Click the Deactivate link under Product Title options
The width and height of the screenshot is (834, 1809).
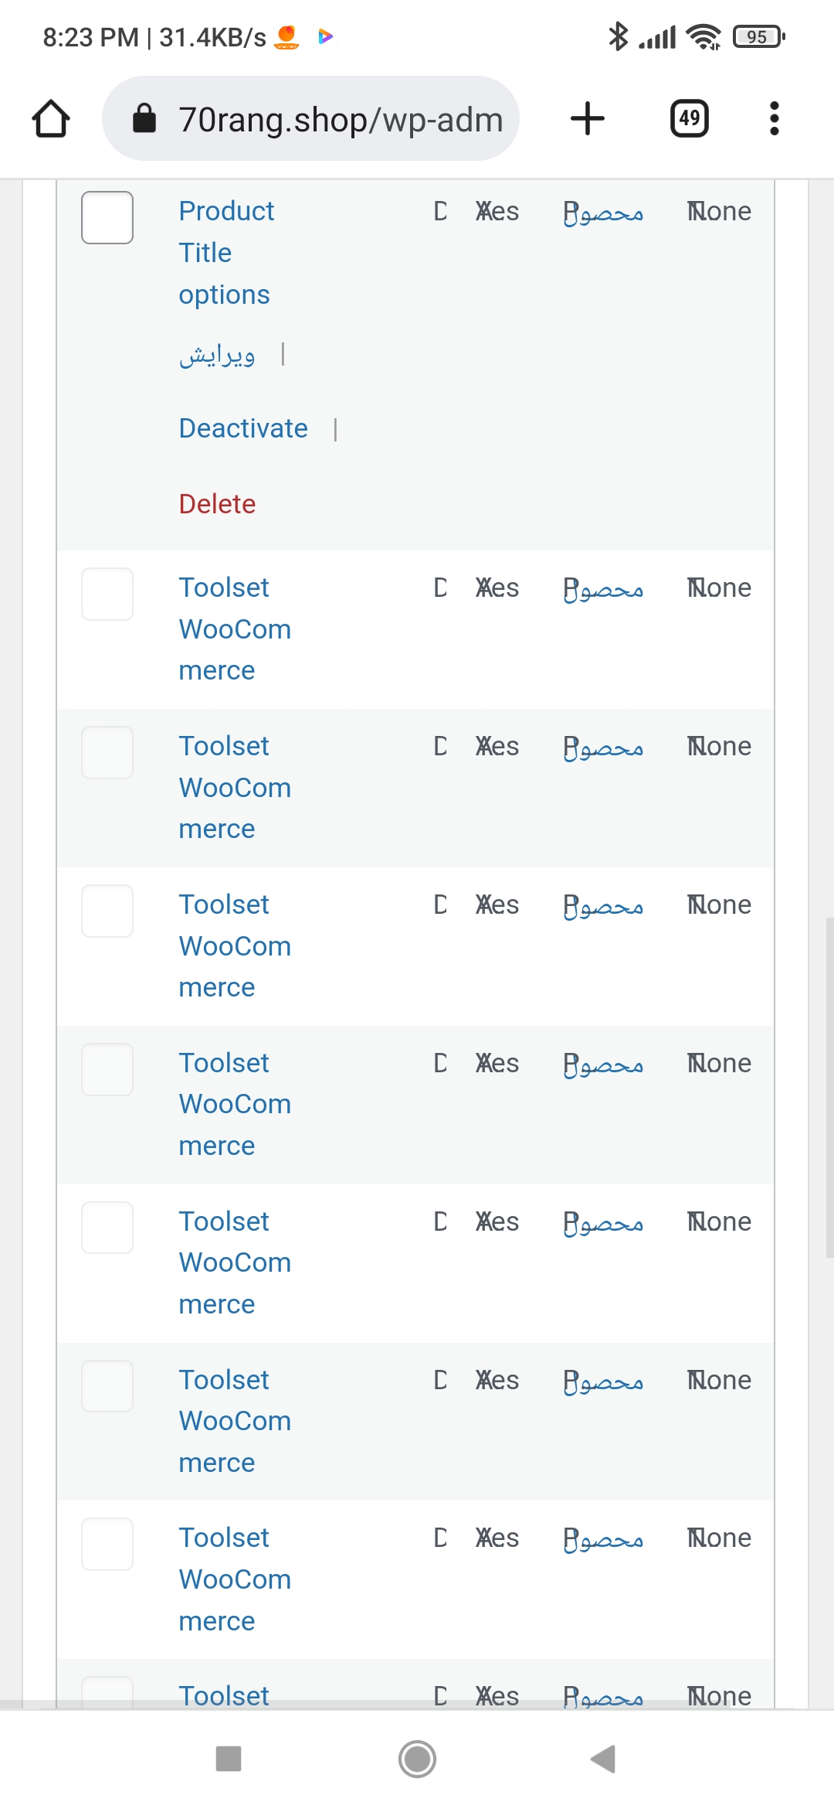click(243, 428)
